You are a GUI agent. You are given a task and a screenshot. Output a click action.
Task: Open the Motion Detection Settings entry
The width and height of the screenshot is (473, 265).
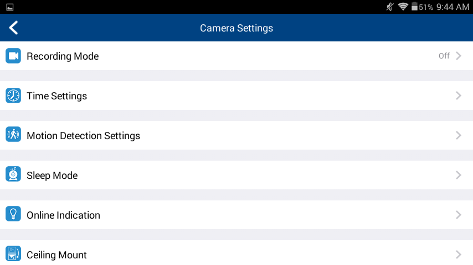pos(236,135)
